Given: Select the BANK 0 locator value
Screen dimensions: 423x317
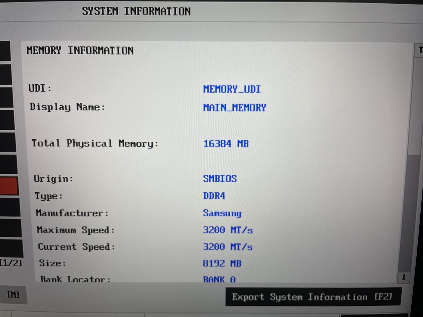Looking at the screenshot, I should [219, 279].
